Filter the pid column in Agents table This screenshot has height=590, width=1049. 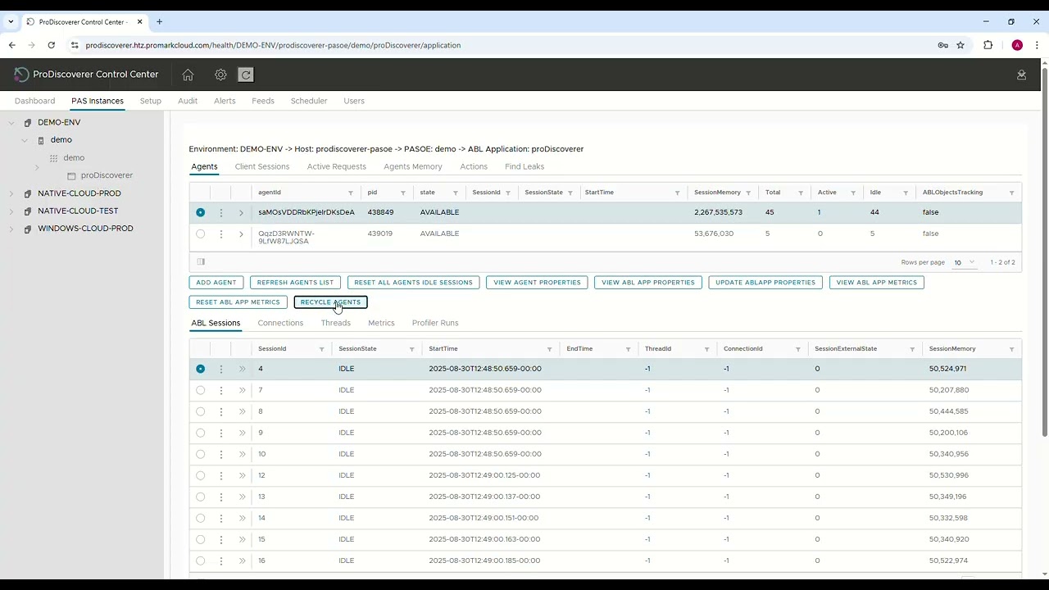pyautogui.click(x=402, y=193)
